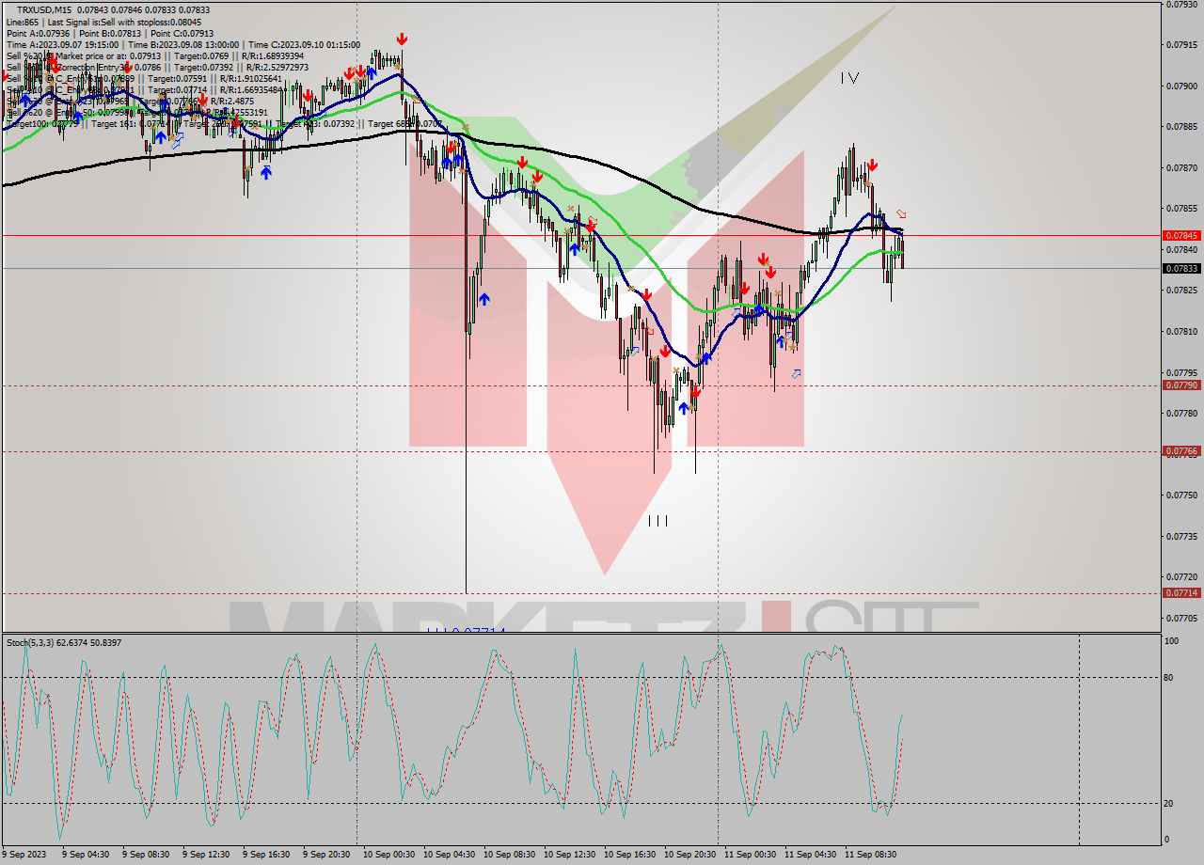Click the 0.07810 price axis label
1204x865 pixels.
[1181, 331]
